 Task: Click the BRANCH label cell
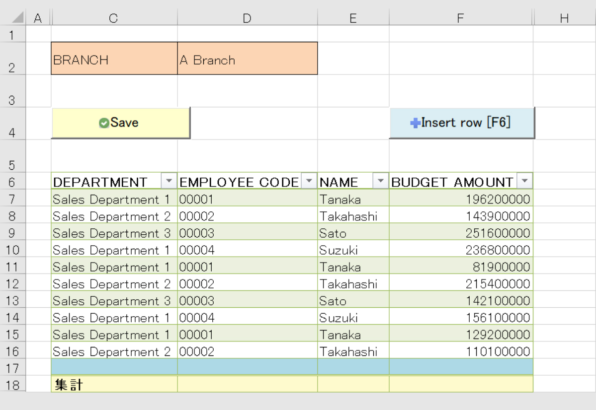pyautogui.click(x=114, y=60)
